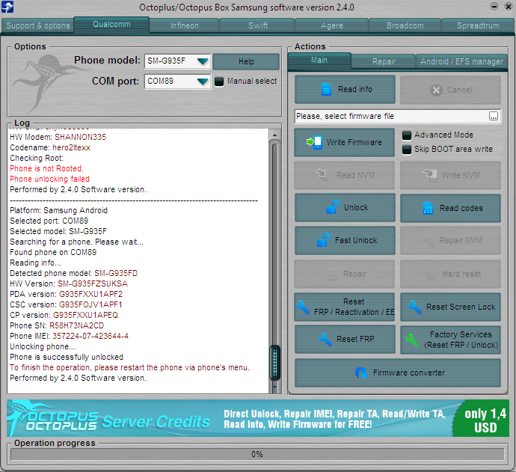This screenshot has height=472, width=516.
Task: Open the Phone model dropdown
Action: click(203, 61)
